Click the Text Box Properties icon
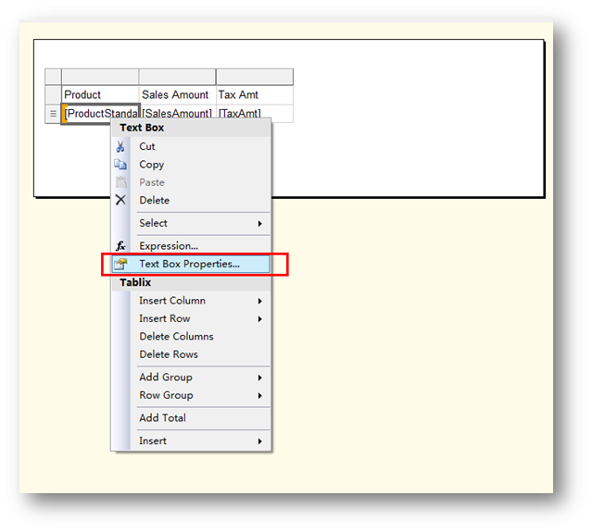This screenshot has height=532, width=592. 120,264
